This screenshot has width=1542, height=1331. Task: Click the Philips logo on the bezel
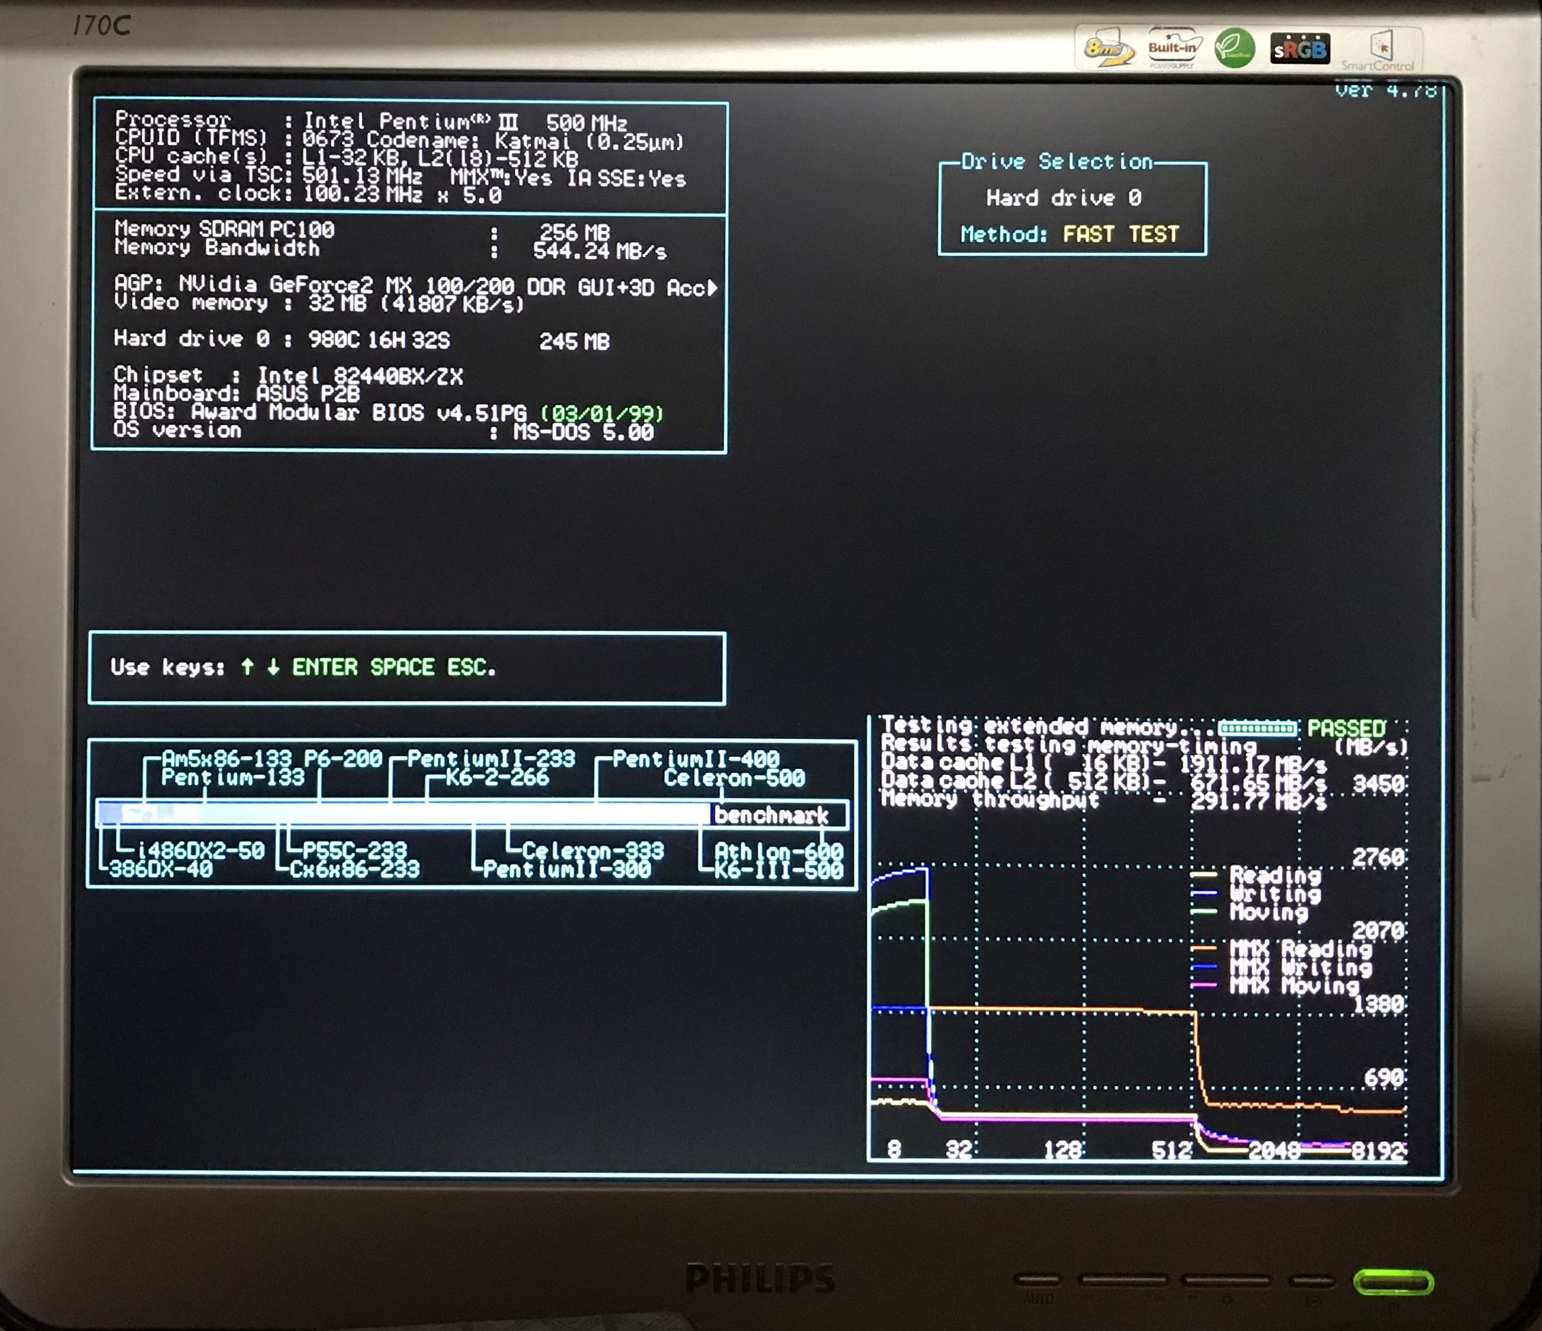[x=760, y=1279]
